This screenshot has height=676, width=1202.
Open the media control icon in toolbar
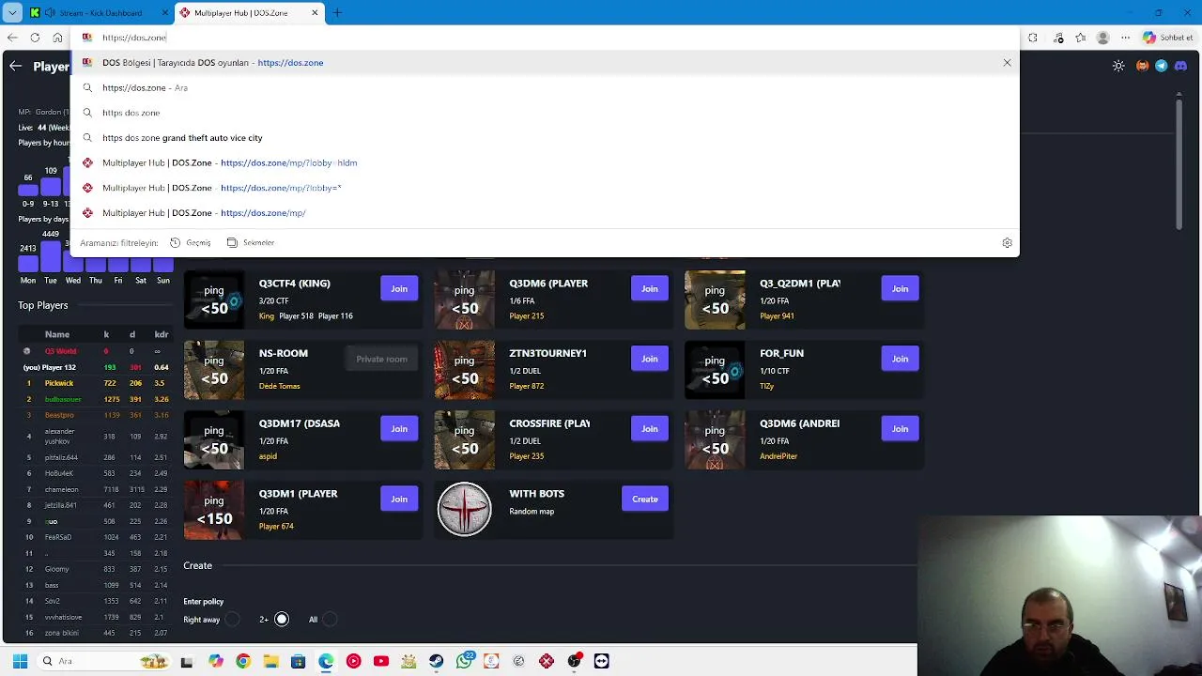coord(1059,38)
